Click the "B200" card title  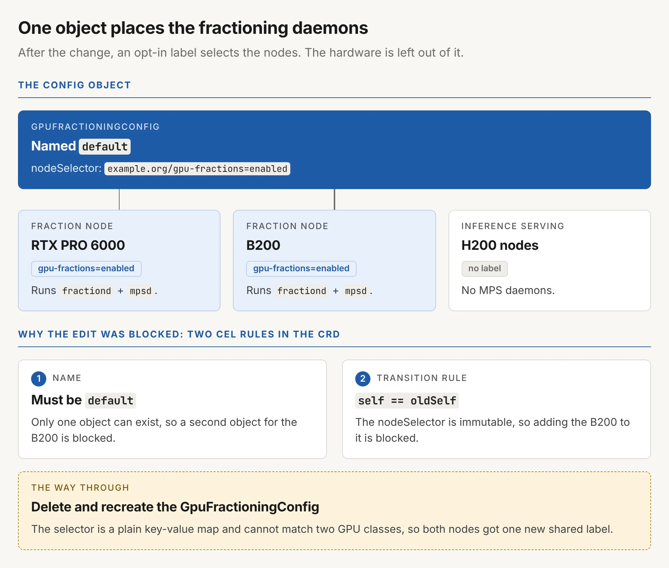263,245
